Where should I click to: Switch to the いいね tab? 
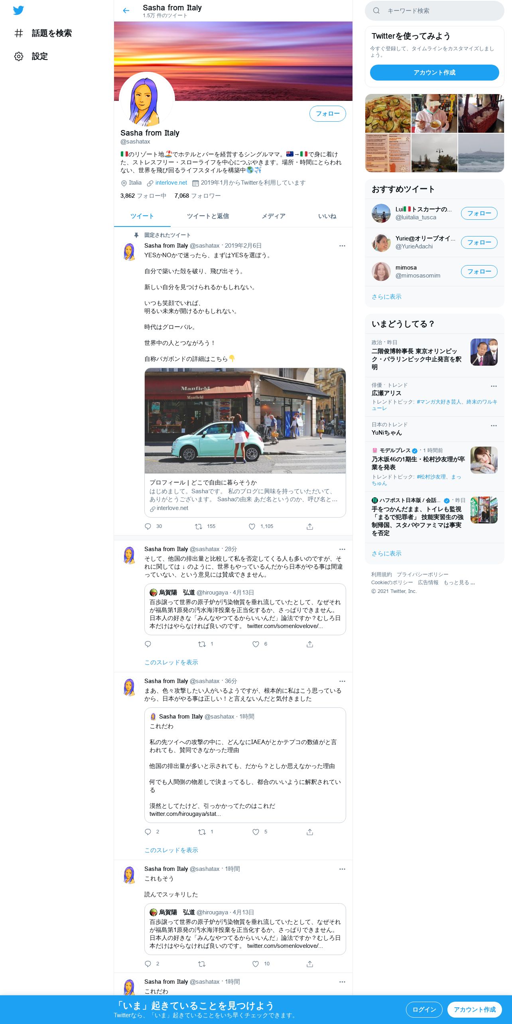(327, 216)
